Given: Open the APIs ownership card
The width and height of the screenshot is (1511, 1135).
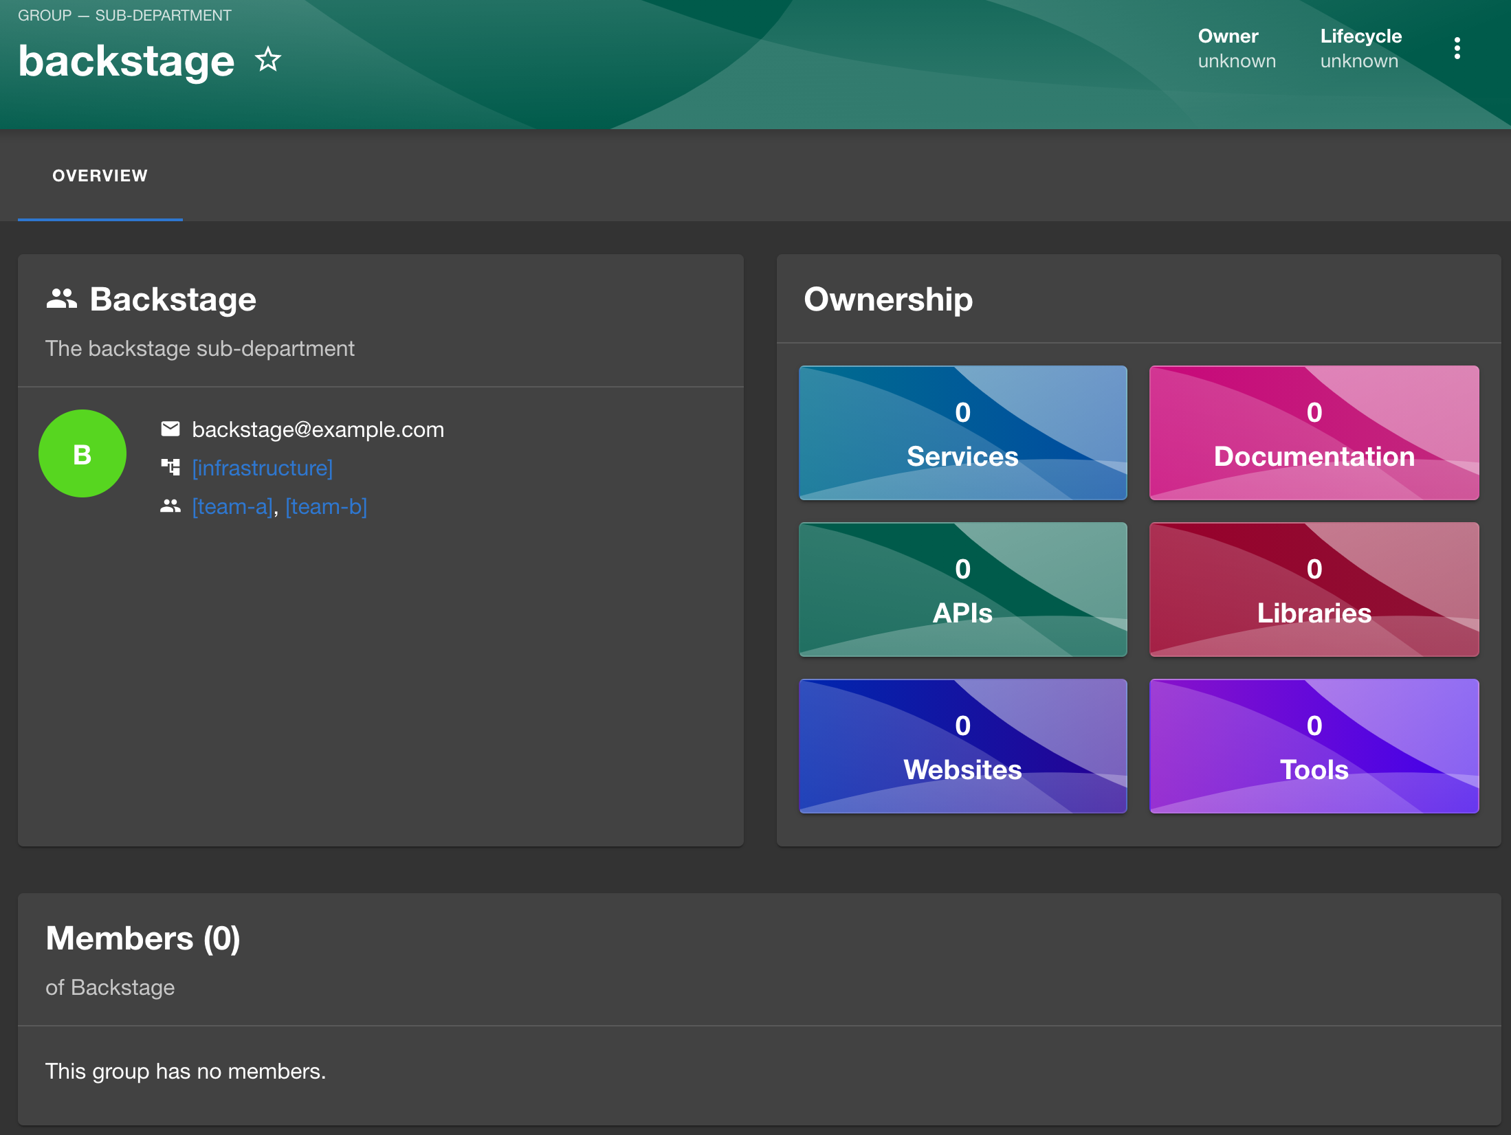Looking at the screenshot, I should click(x=962, y=589).
